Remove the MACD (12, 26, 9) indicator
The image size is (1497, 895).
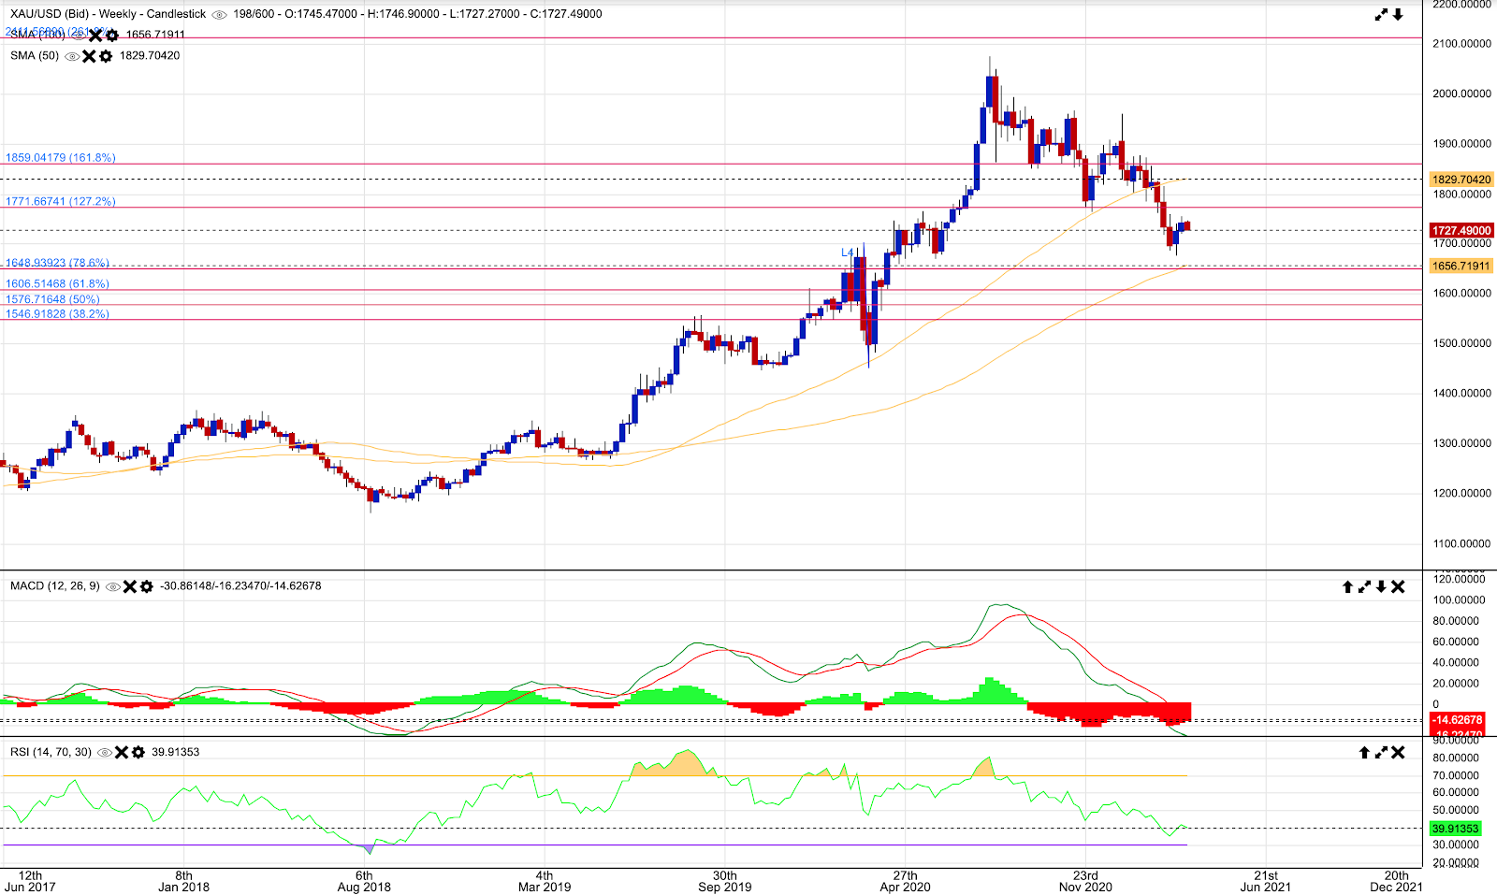(130, 586)
